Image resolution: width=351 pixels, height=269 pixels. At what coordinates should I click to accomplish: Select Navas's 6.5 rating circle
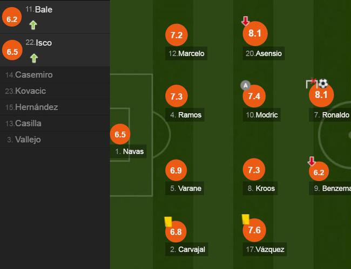click(x=120, y=134)
